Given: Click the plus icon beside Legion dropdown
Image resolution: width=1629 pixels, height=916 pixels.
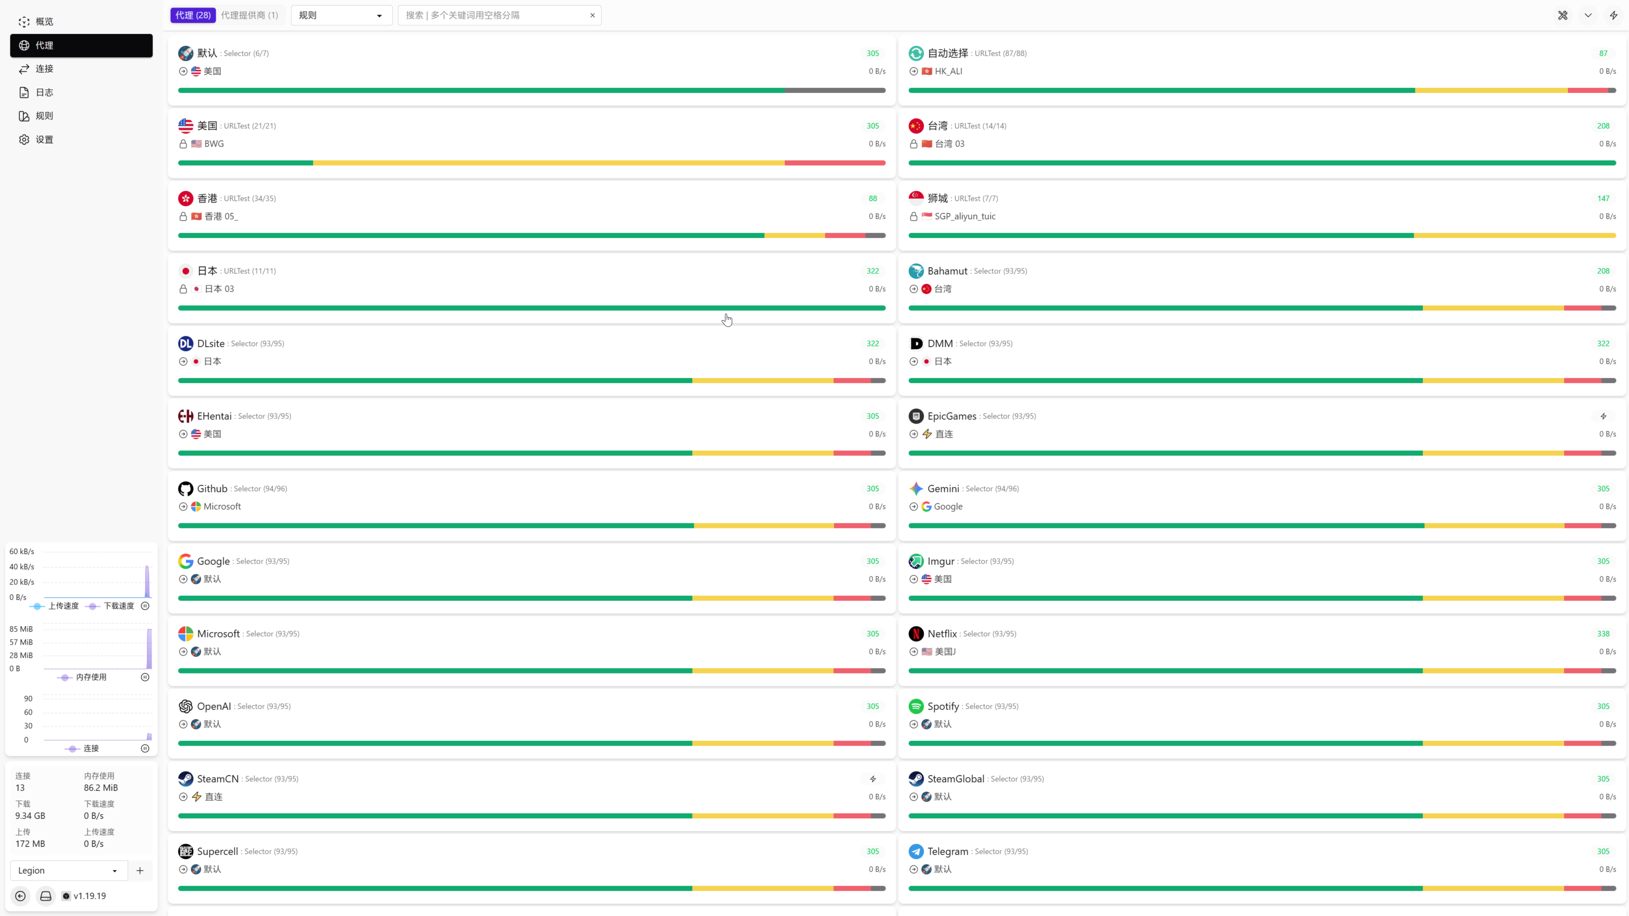Looking at the screenshot, I should 140,871.
